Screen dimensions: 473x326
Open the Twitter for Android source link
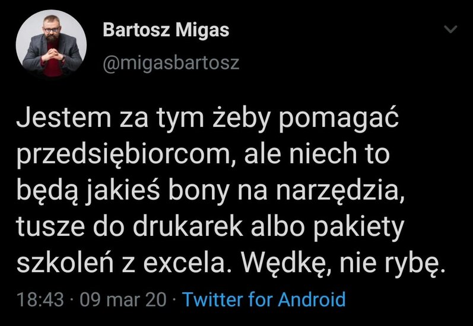[x=265, y=299]
